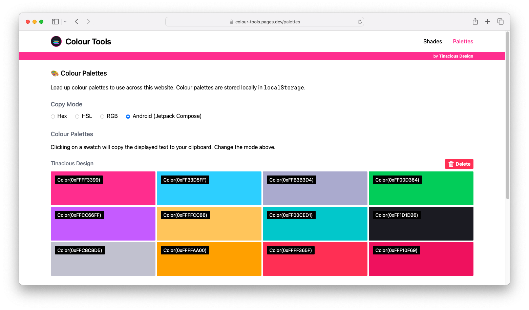This screenshot has height=310, width=529.
Task: Select the Hex copy mode
Action: coord(53,117)
